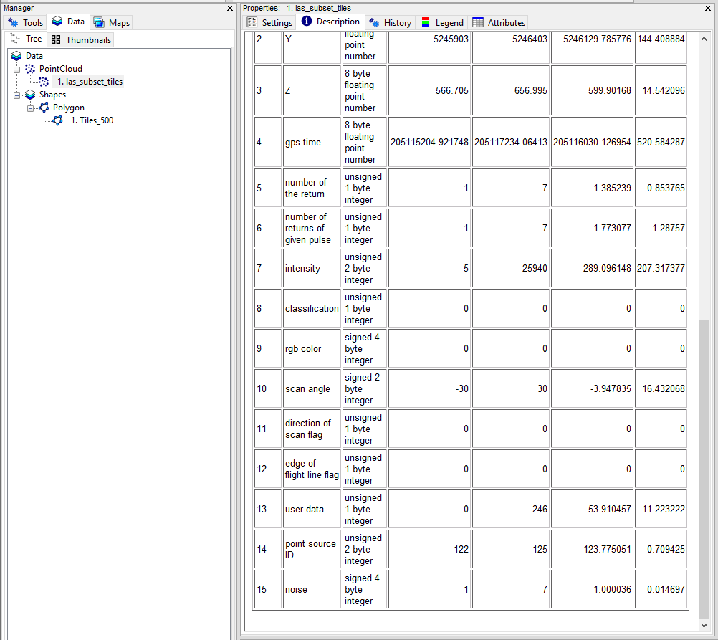Click the scrollbar down arrow in Description
Screen dimensions: 718x640
(x=704, y=626)
